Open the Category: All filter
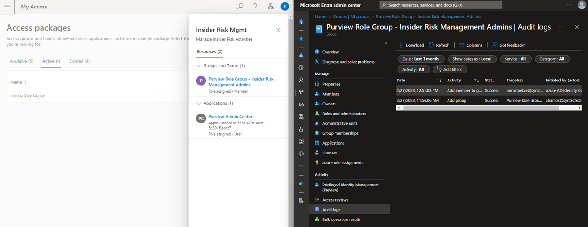The width and height of the screenshot is (588, 227). (x=552, y=59)
